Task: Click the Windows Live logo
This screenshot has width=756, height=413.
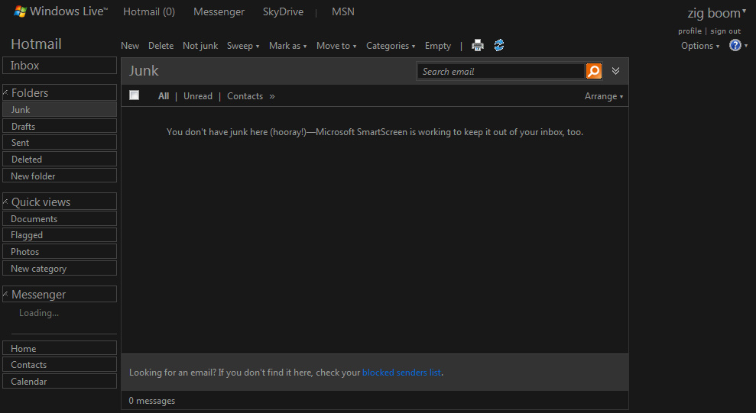Action: 60,11
